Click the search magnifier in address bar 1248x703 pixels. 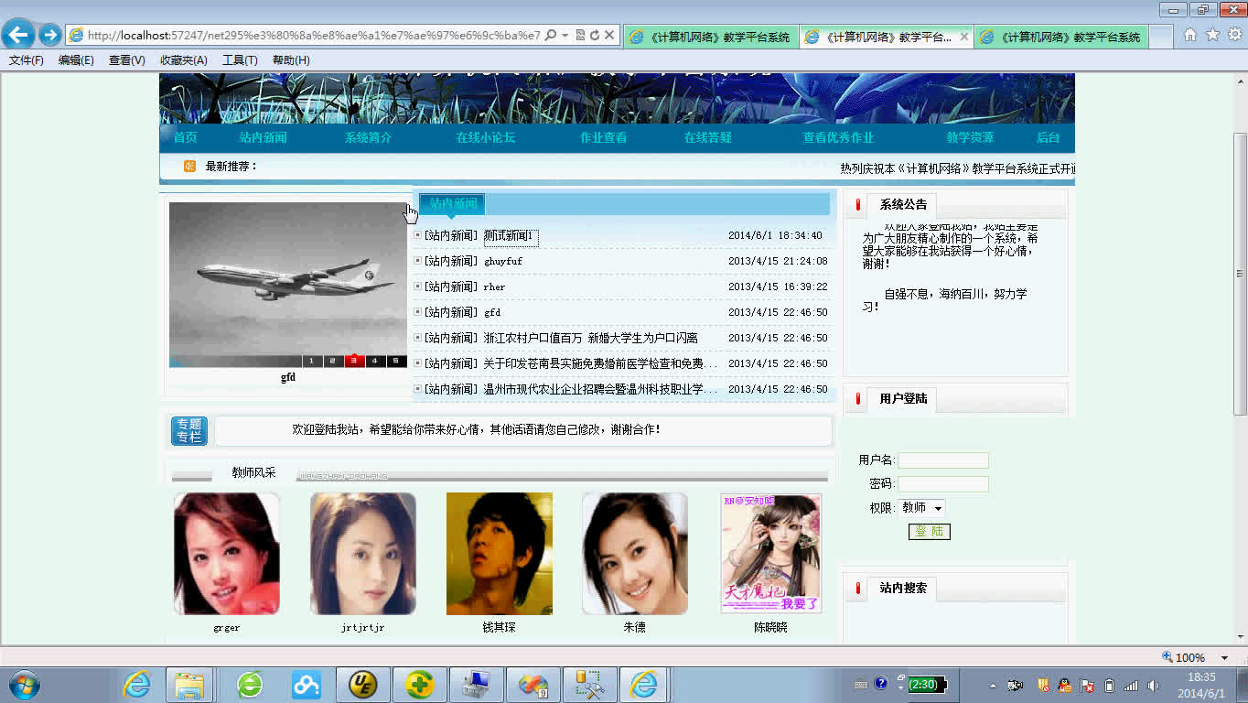coord(551,36)
